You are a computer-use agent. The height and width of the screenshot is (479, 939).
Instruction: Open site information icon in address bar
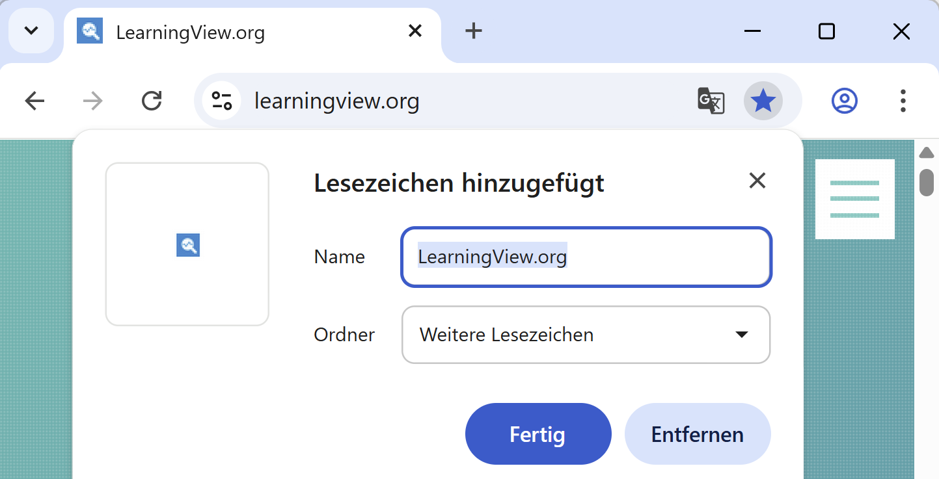point(222,101)
